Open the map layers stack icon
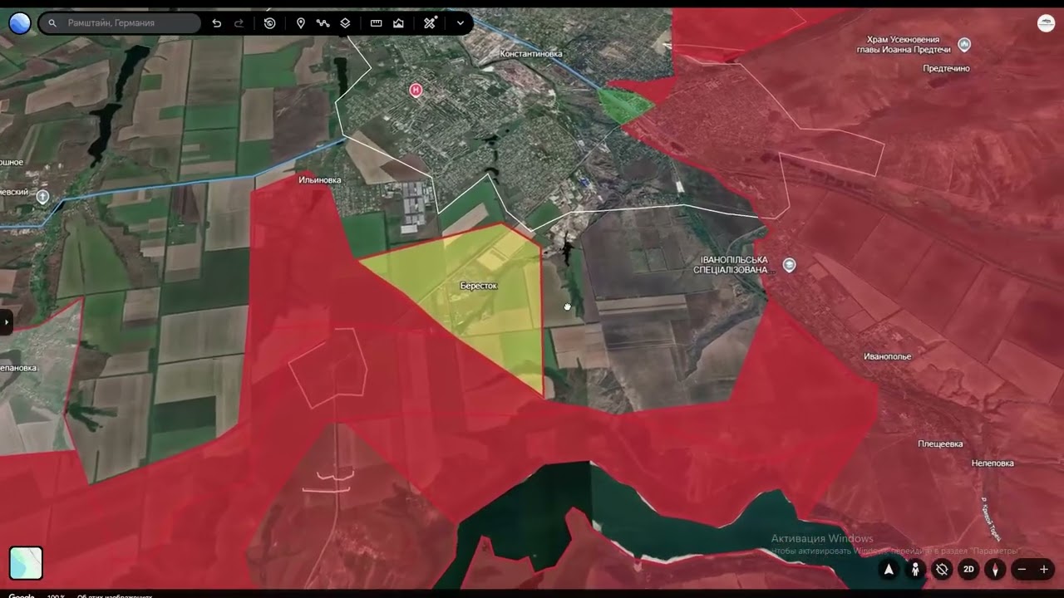The height and width of the screenshot is (598, 1064). [346, 23]
